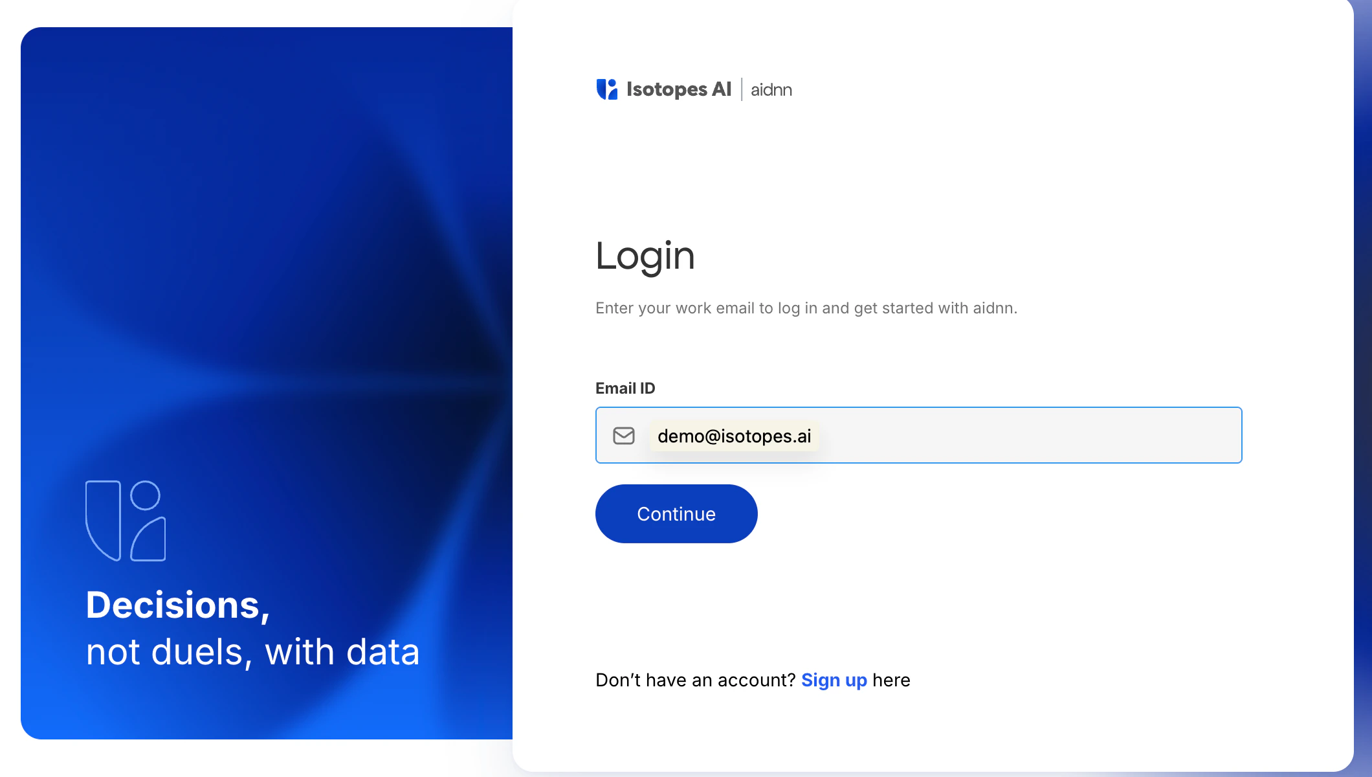Click 'Don't have an account?' text
This screenshot has width=1372, height=777.
696,680
